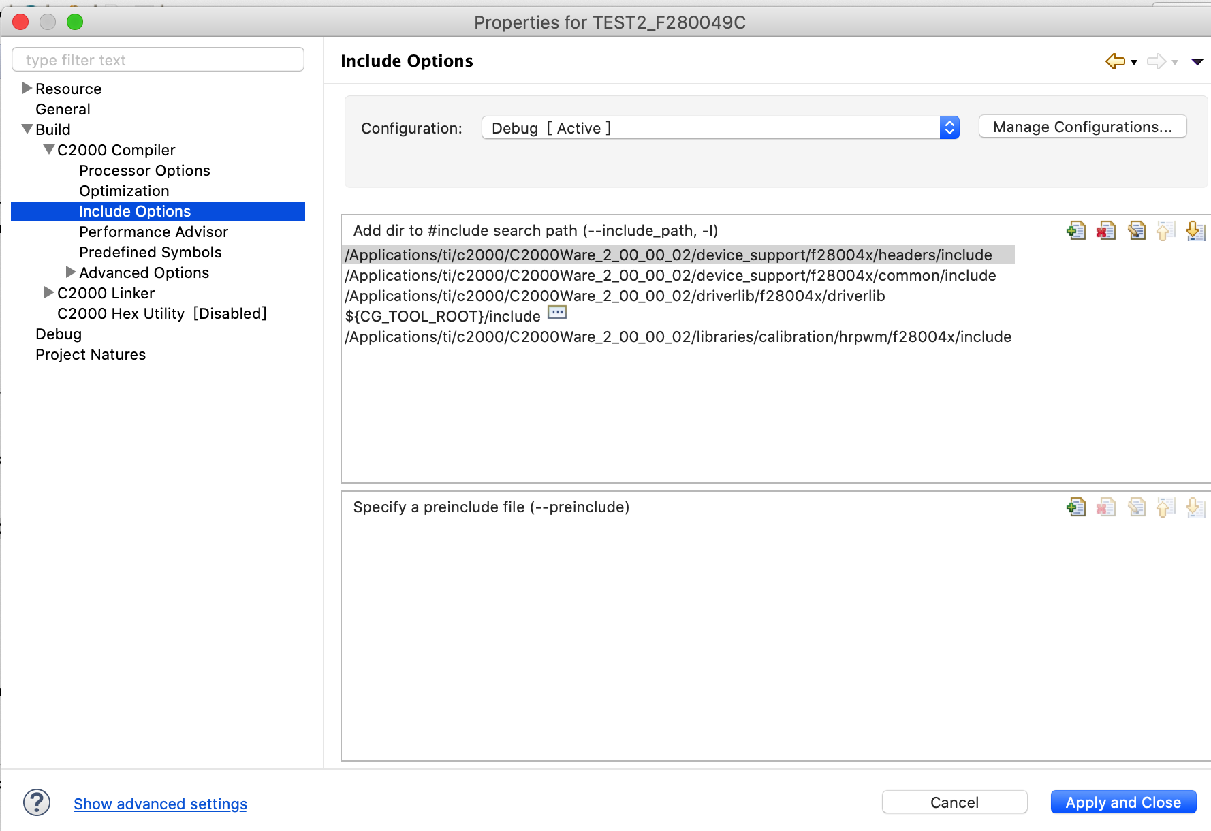Open the page view menu triangle
Image resolution: width=1211 pixels, height=831 pixels.
click(1197, 62)
